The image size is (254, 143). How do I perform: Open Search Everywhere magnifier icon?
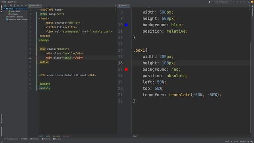[248, 2]
